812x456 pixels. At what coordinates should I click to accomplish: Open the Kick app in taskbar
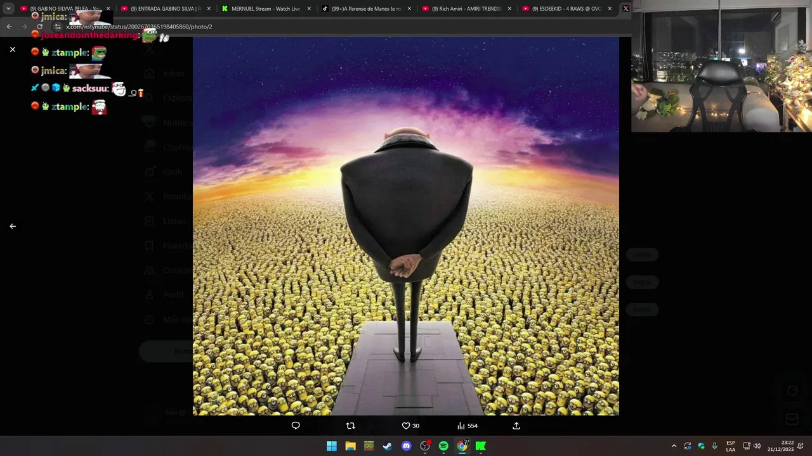click(x=481, y=446)
